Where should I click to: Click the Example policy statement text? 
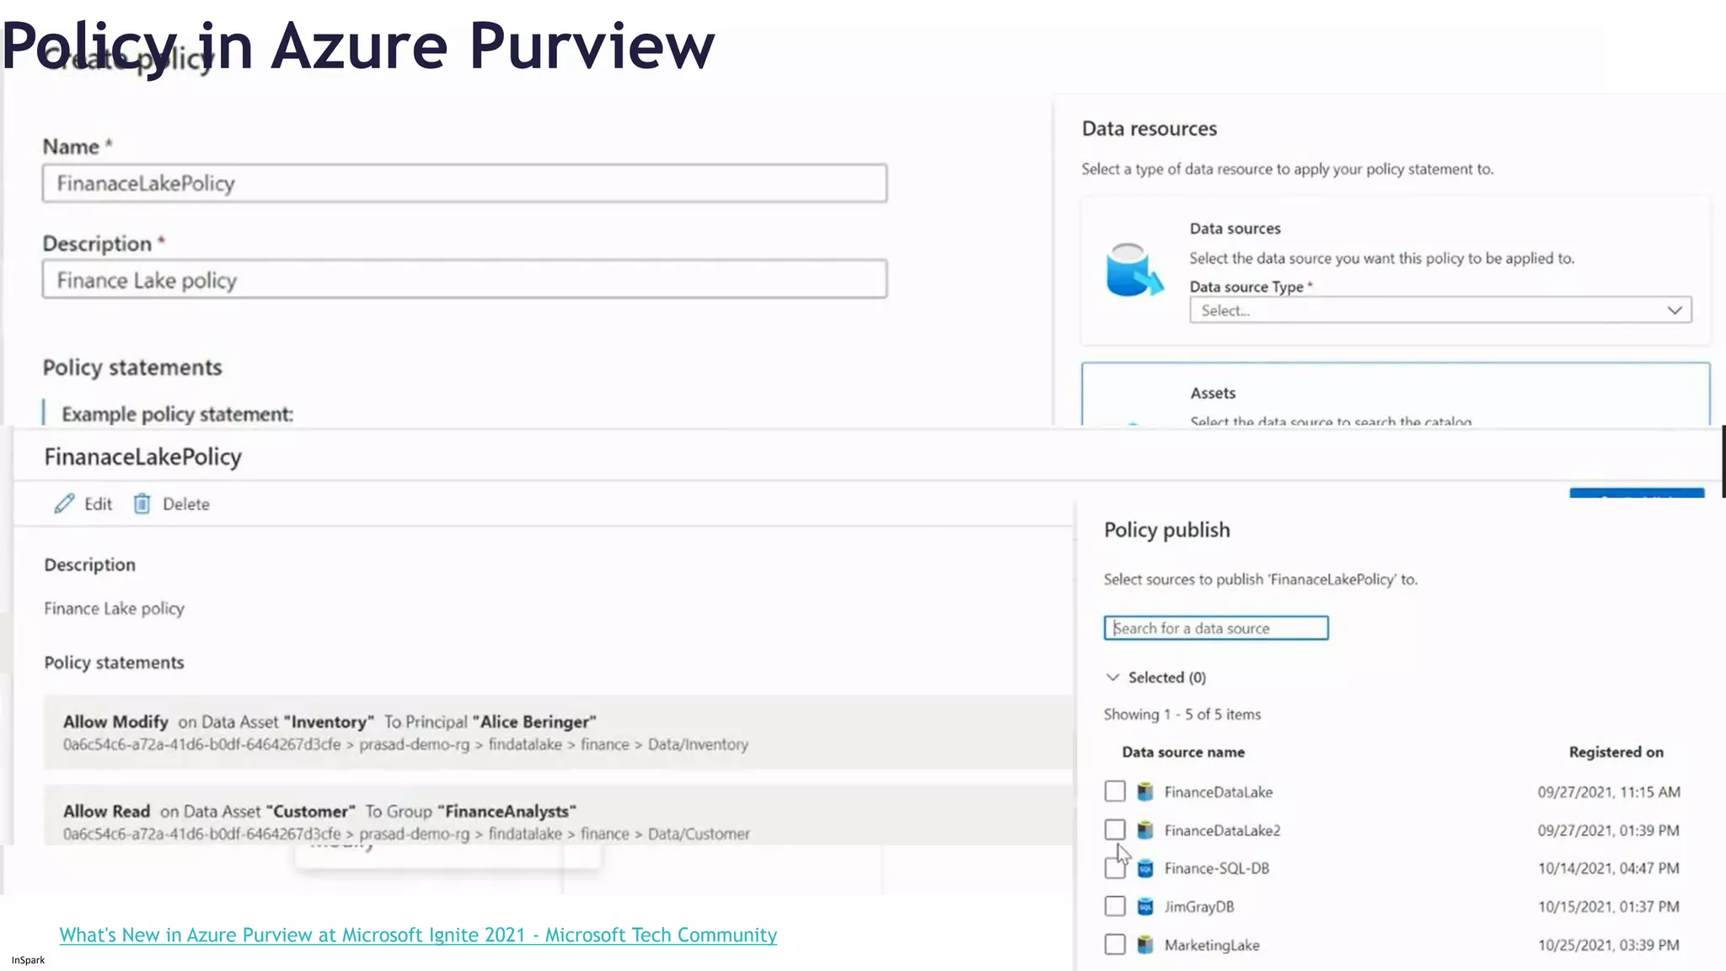pos(177,414)
